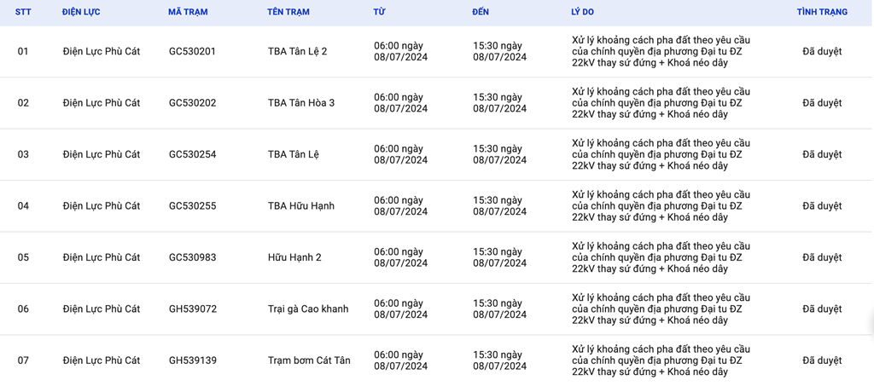
Task: Click the MÃ TRẠM column header
Action: click(x=188, y=12)
